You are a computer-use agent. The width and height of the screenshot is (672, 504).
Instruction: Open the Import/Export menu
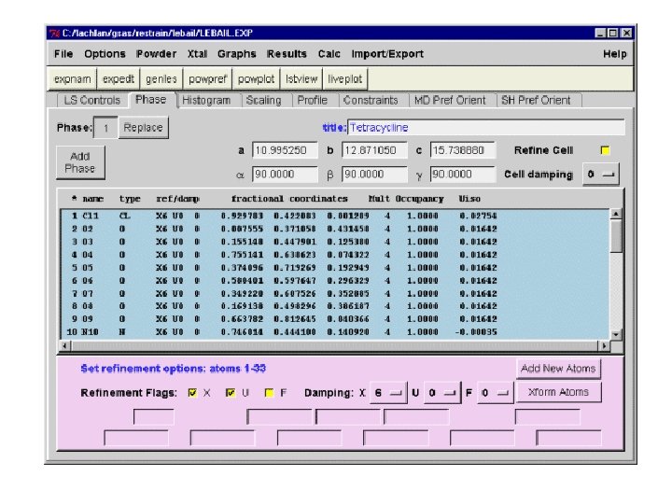pos(387,54)
